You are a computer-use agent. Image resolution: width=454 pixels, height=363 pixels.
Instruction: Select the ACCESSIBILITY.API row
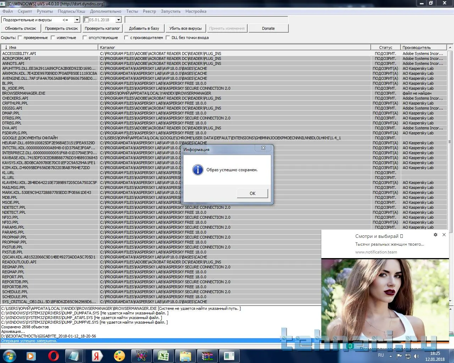pyautogui.click(x=224, y=54)
